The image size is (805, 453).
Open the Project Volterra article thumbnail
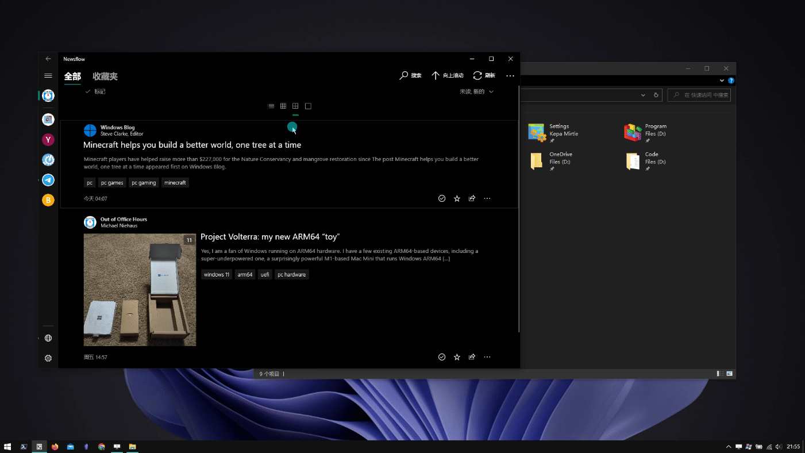[140, 290]
